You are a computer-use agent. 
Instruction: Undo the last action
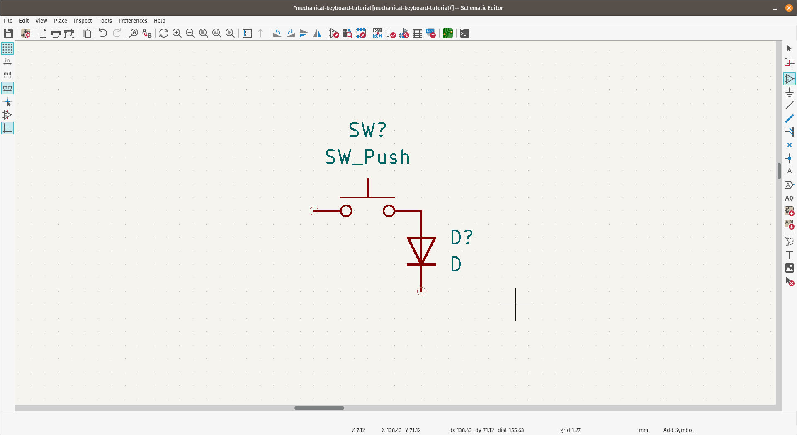coord(102,33)
